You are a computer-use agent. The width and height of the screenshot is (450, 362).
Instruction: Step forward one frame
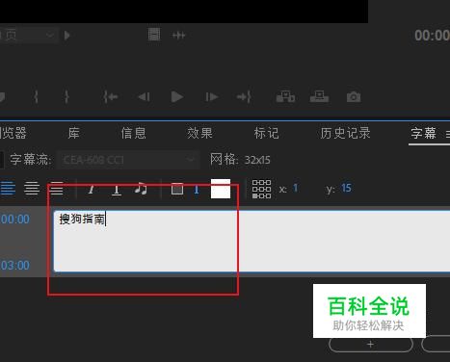[x=212, y=96]
